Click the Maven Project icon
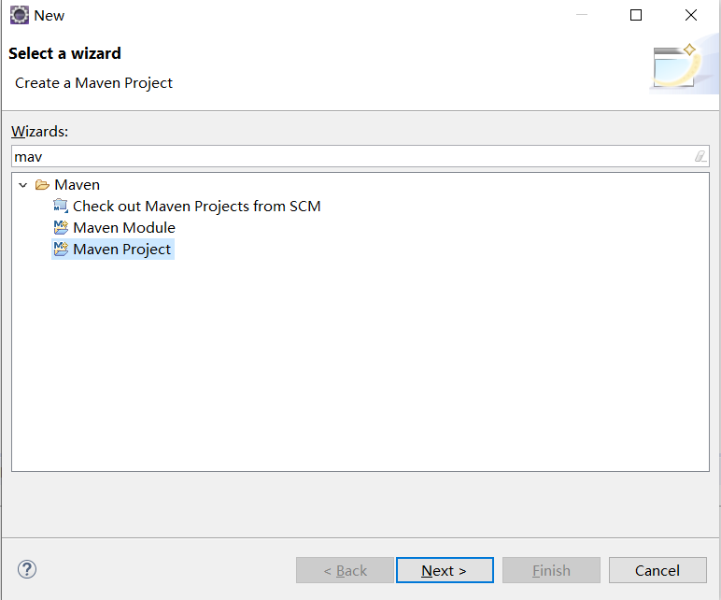 61,249
